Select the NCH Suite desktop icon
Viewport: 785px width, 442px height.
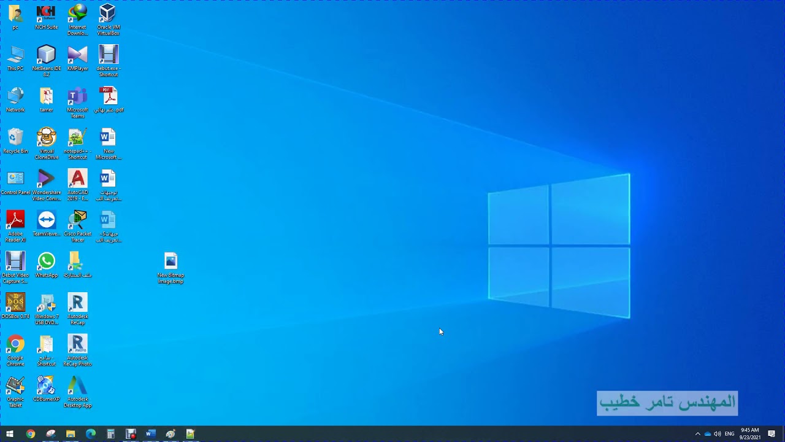[46, 17]
